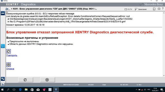
Task: Click the volume speaker tray icon
Action: (x=145, y=90)
